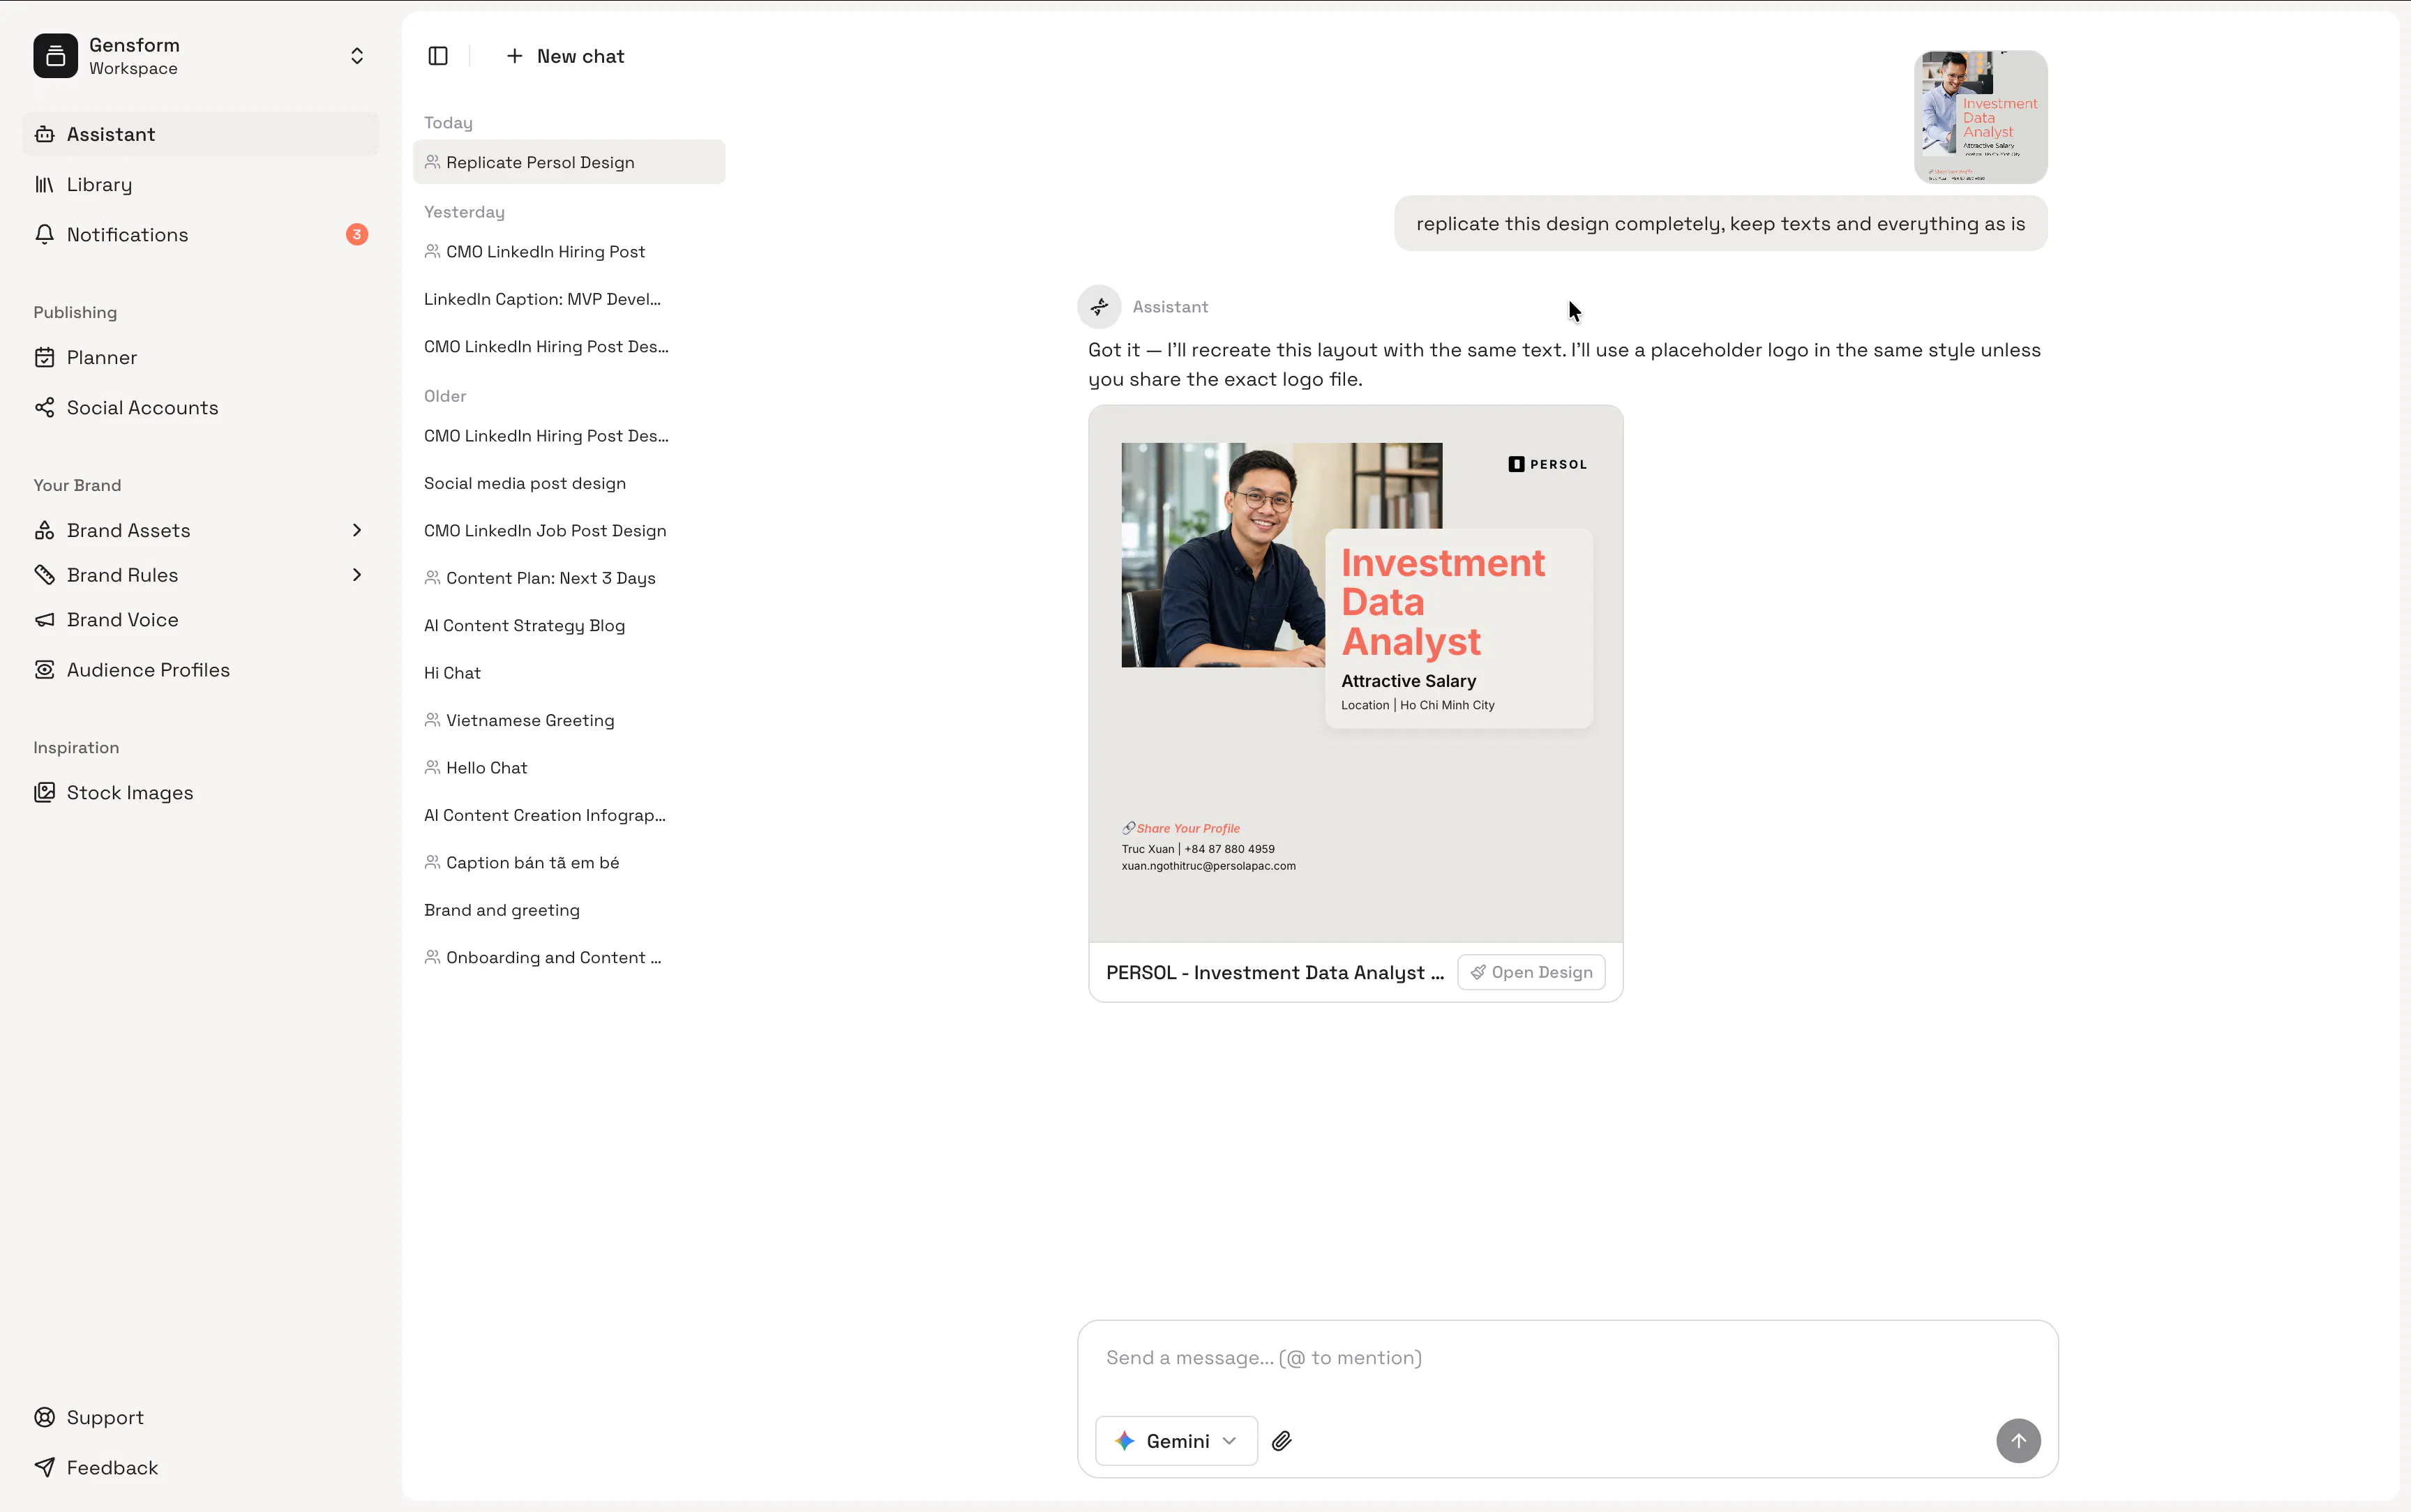Expand the Brand Rules chevron
Image resolution: width=2411 pixels, height=1512 pixels.
[x=357, y=575]
